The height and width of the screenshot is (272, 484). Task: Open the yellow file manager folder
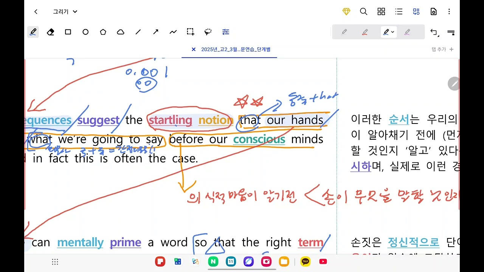pos(284,261)
